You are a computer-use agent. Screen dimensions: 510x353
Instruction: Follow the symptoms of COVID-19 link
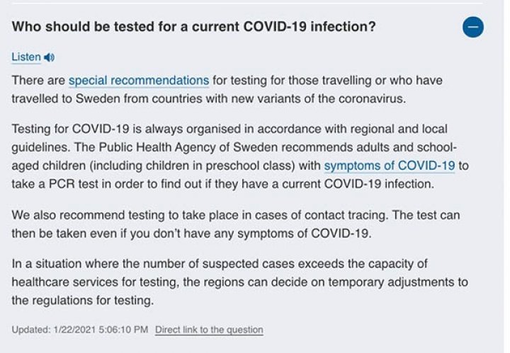390,166
